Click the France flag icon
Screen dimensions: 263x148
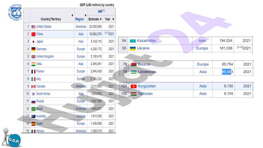point(33,72)
